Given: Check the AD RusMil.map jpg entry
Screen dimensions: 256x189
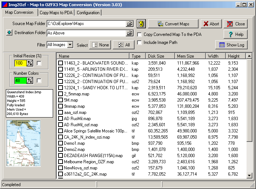Looking at the screenshot, I should click(61, 119).
